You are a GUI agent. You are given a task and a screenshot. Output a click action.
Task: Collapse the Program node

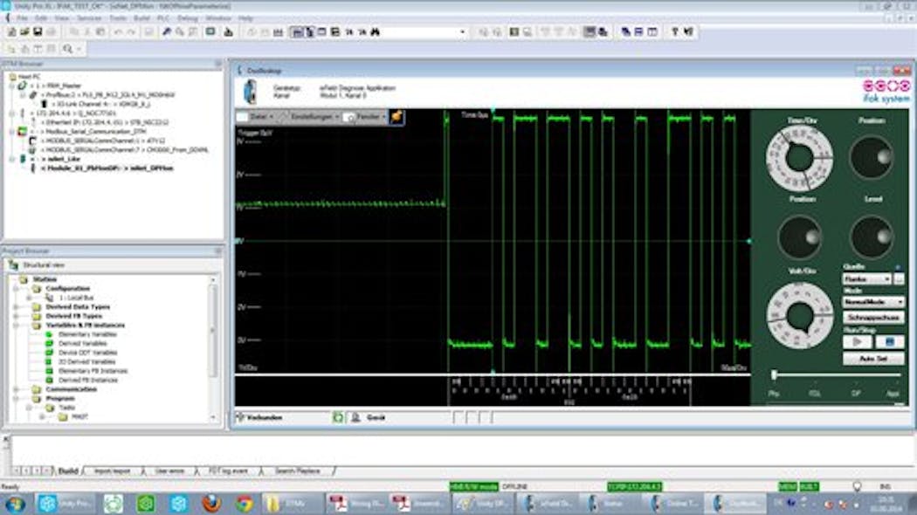(17, 399)
